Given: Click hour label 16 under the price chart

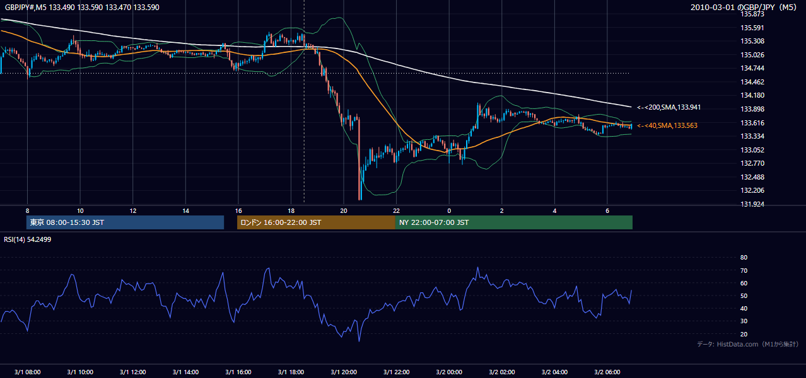Looking at the screenshot, I should coord(238,210).
